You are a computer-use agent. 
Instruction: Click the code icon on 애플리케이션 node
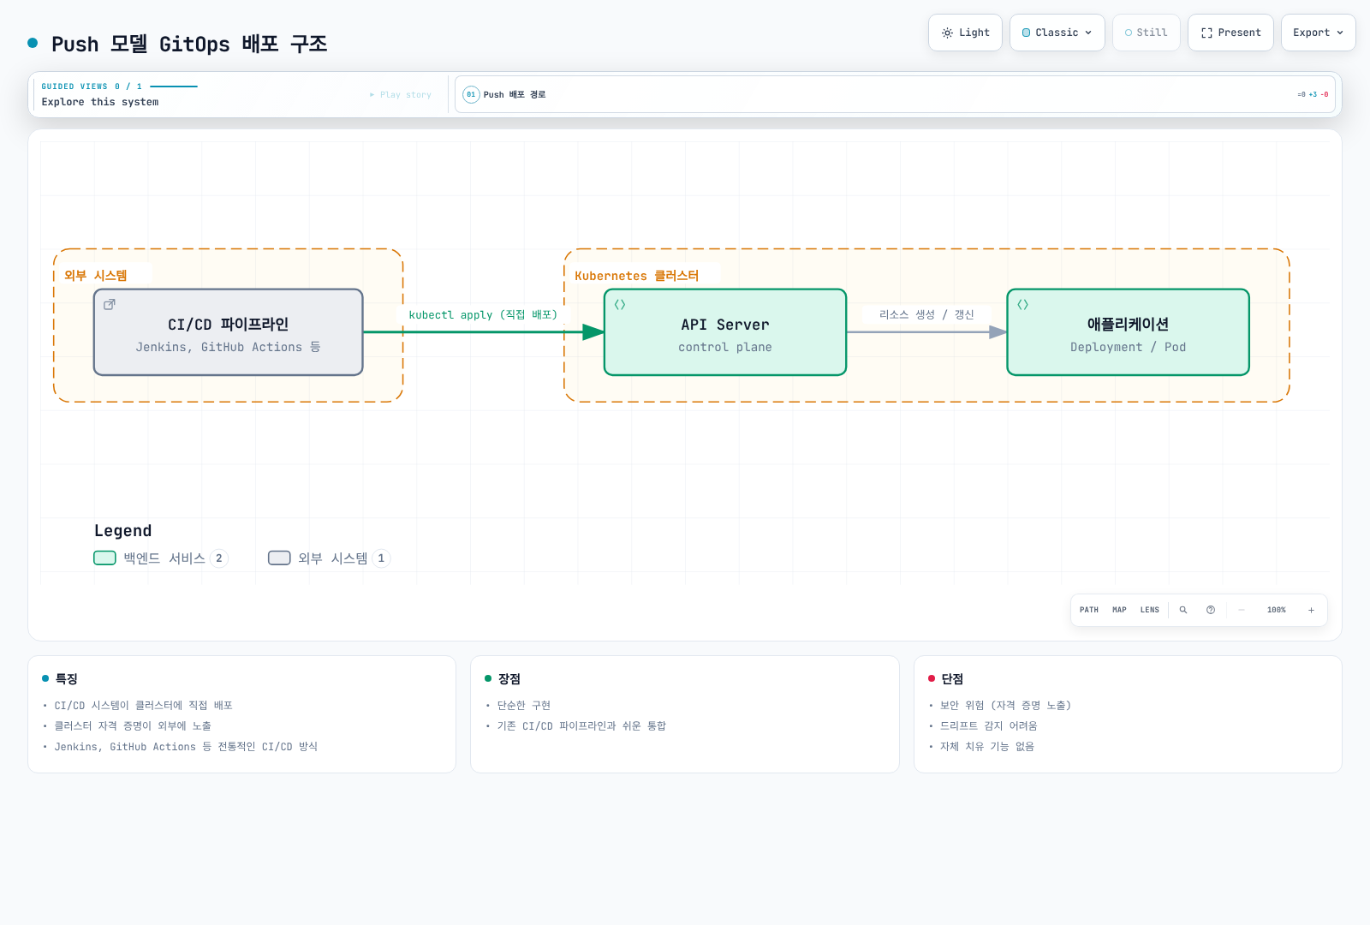(1022, 304)
